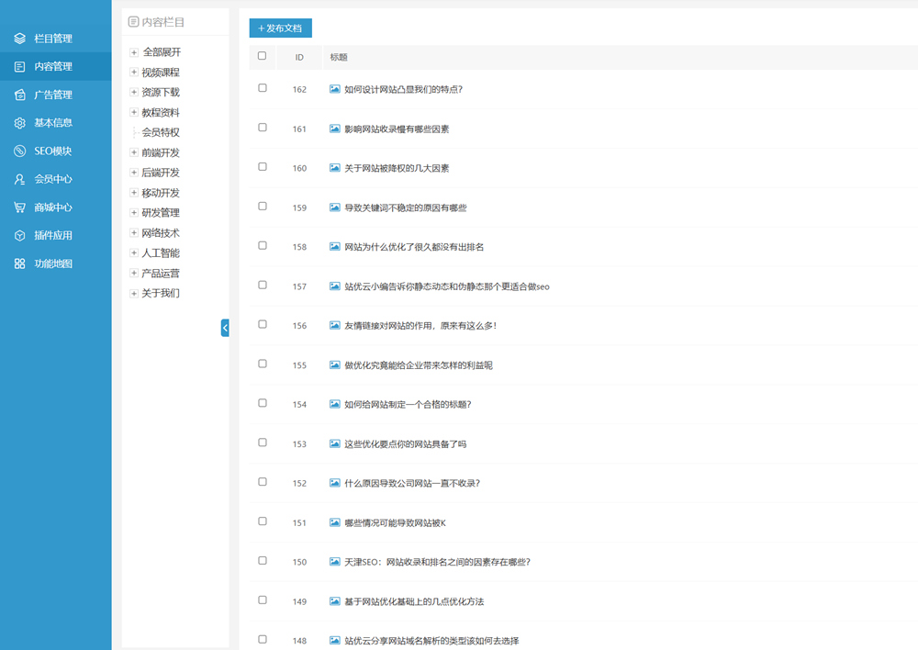Collapse the category panel using blue arrow
Screen dimensions: 918x650
point(225,328)
